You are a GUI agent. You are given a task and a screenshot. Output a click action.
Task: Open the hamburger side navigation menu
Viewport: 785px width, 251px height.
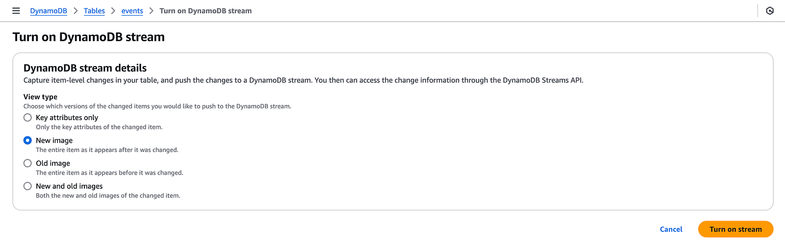(16, 11)
